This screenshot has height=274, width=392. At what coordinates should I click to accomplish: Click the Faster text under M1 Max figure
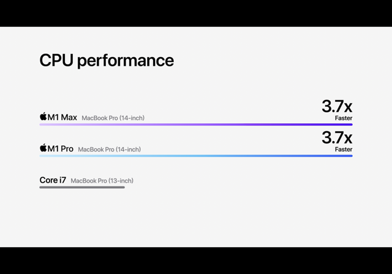click(x=344, y=118)
